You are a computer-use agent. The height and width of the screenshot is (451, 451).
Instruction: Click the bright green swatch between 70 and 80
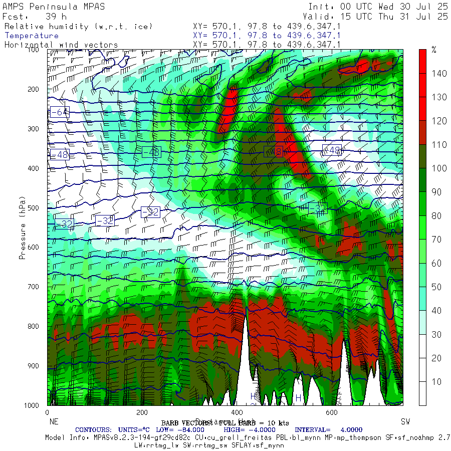(x=422, y=228)
